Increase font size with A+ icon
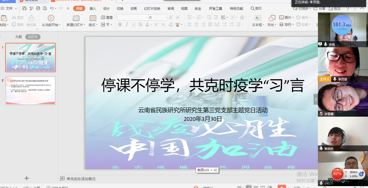The width and height of the screenshot is (368, 188). [171, 17]
